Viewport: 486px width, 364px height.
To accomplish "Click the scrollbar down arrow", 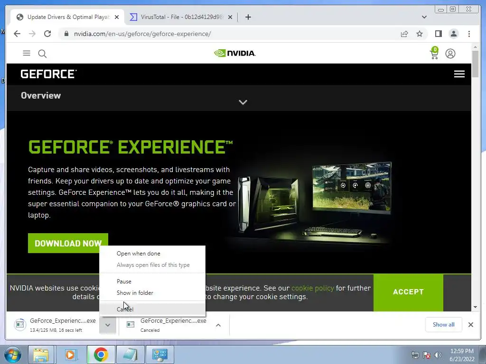I will click(x=475, y=307).
